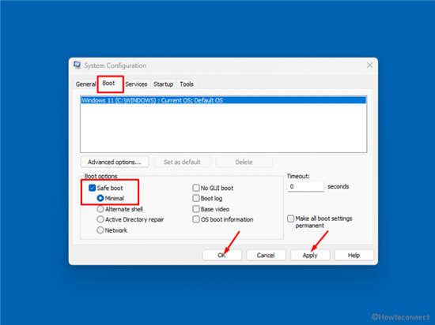Choose Active Directory repair option
Screen dimensions: 435x325
pyautogui.click(x=100, y=219)
